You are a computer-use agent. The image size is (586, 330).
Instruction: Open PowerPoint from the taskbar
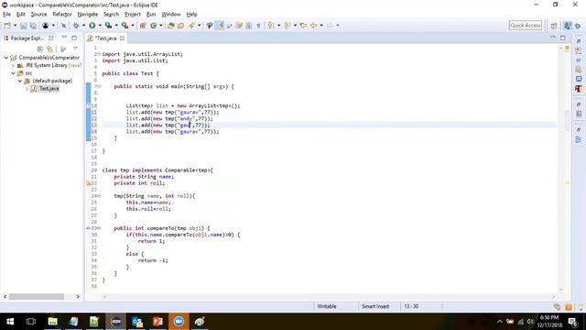click(157, 322)
